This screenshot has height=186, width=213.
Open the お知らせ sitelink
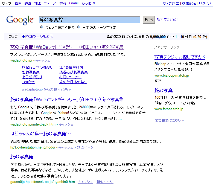[x=28, y=82]
